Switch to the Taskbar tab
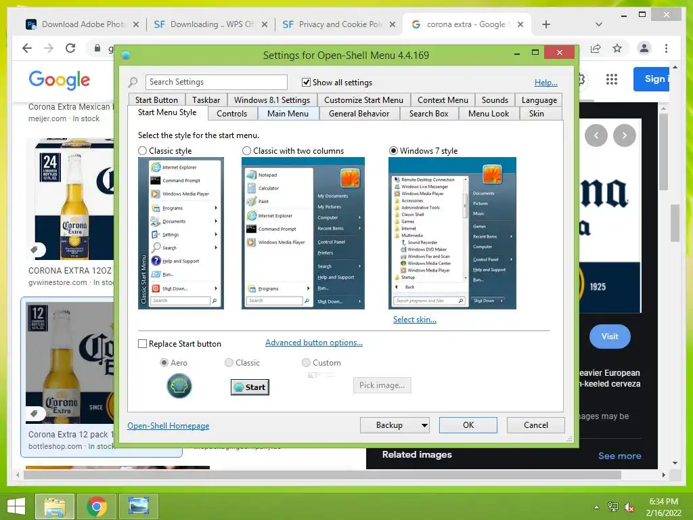Screen dimensions: 693x520 pyautogui.click(x=206, y=100)
